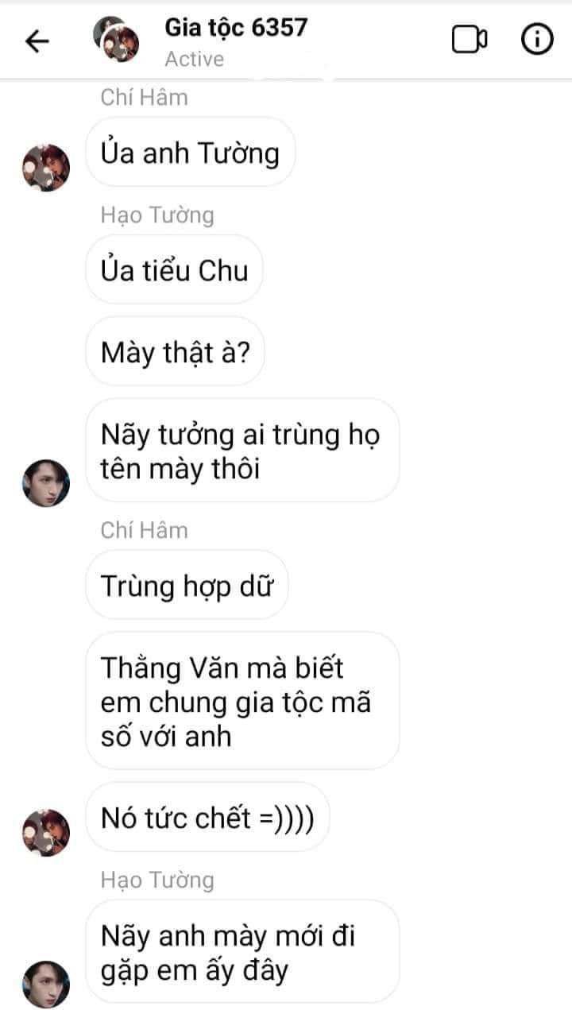
Task: Open the Gia tộc 6357 group avatar
Action: tap(116, 40)
